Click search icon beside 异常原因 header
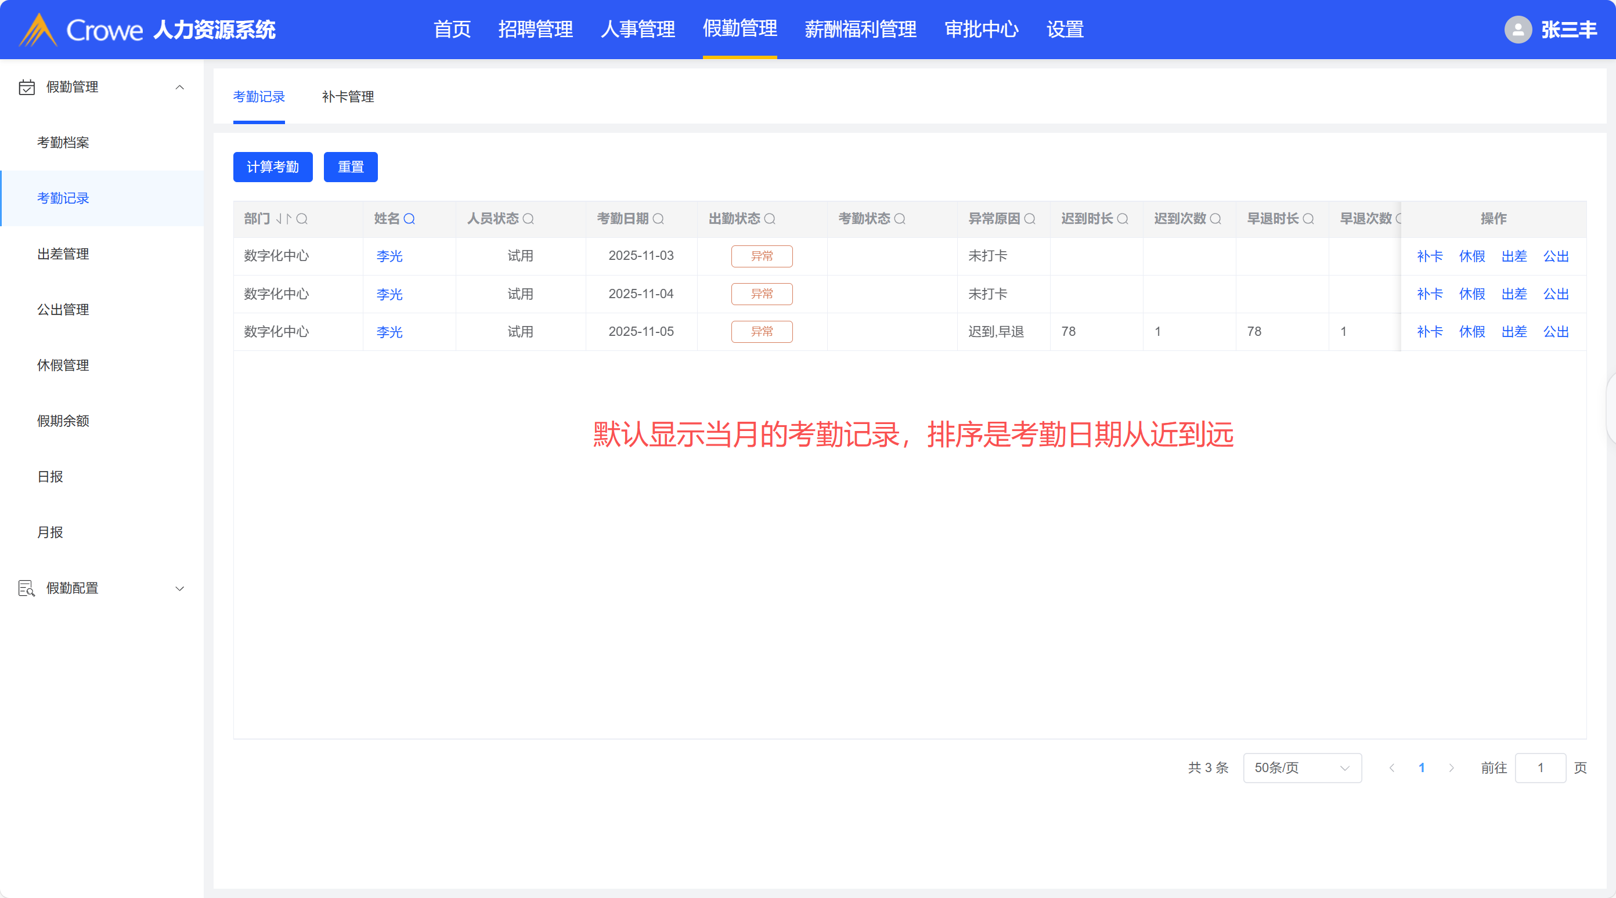This screenshot has height=898, width=1616. (x=1030, y=219)
